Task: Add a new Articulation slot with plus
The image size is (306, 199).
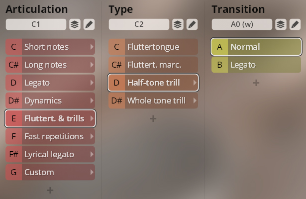Action: 50,190
